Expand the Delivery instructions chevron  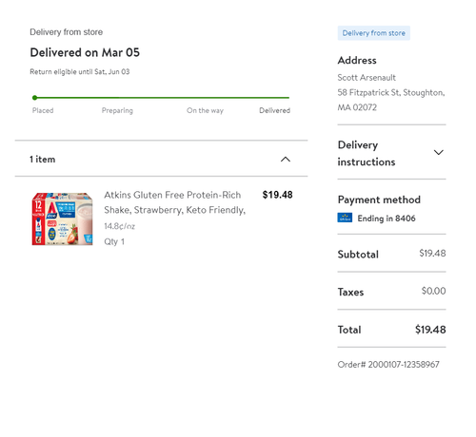[438, 153]
